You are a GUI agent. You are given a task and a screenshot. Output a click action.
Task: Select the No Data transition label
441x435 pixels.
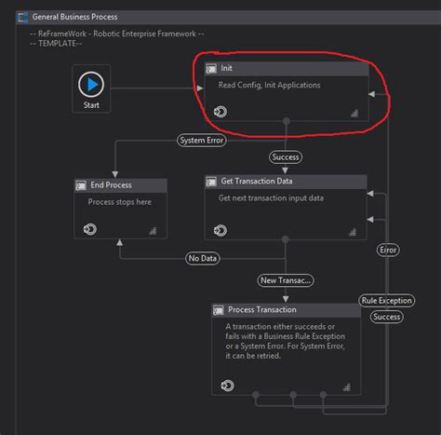point(203,258)
